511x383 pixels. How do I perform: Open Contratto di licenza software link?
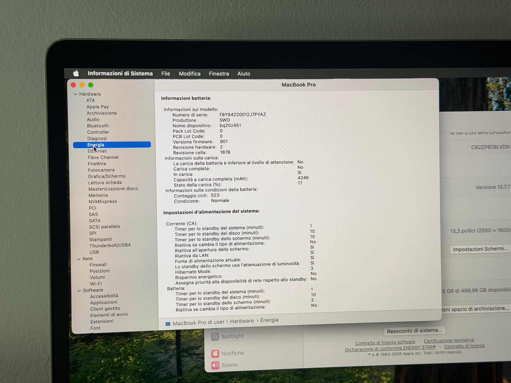click(x=385, y=342)
